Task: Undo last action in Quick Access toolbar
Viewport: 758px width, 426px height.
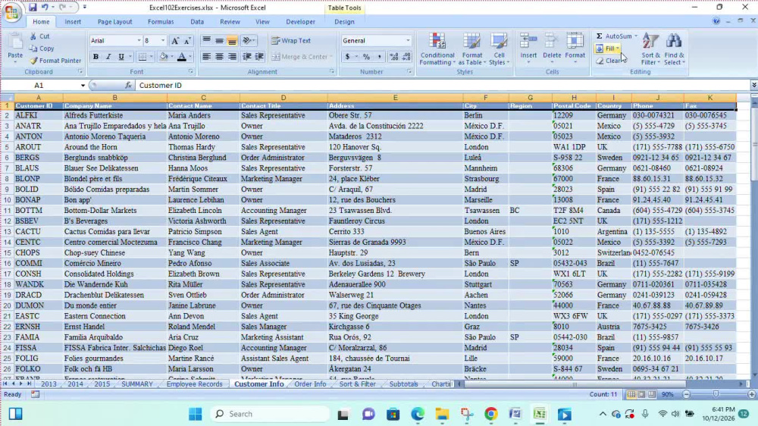Action: pyautogui.click(x=45, y=8)
